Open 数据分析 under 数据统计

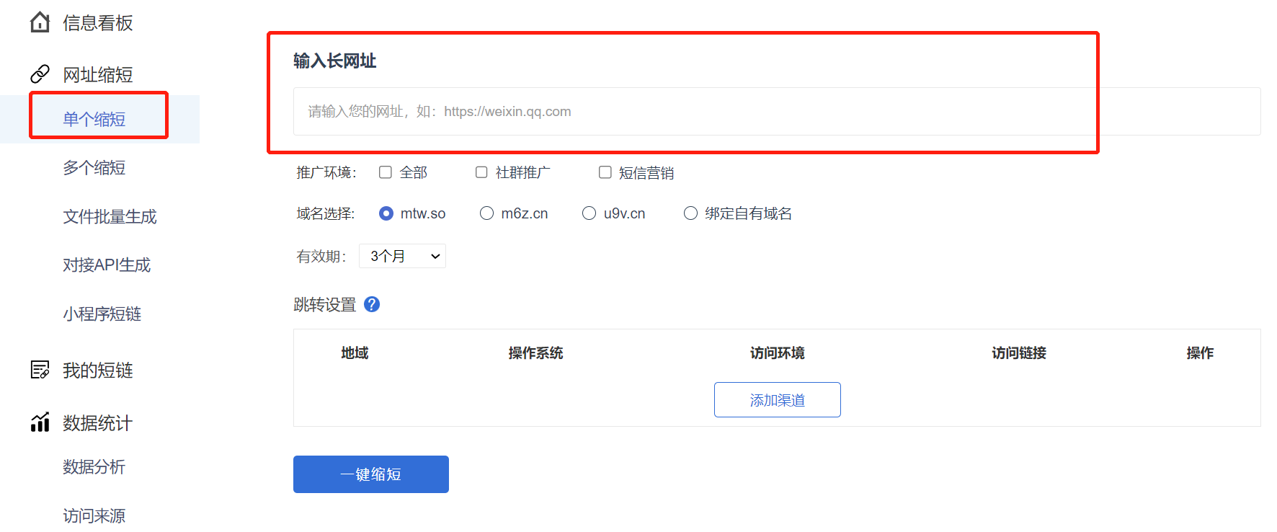pos(94,467)
